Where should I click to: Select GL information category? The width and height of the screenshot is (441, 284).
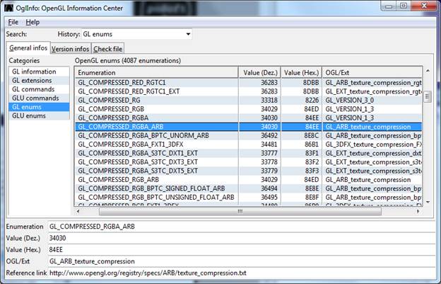34,72
